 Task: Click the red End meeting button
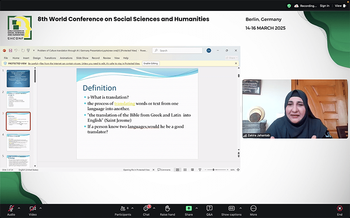339,208
